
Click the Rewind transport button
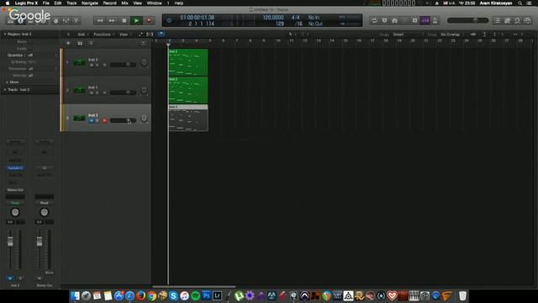100,20
